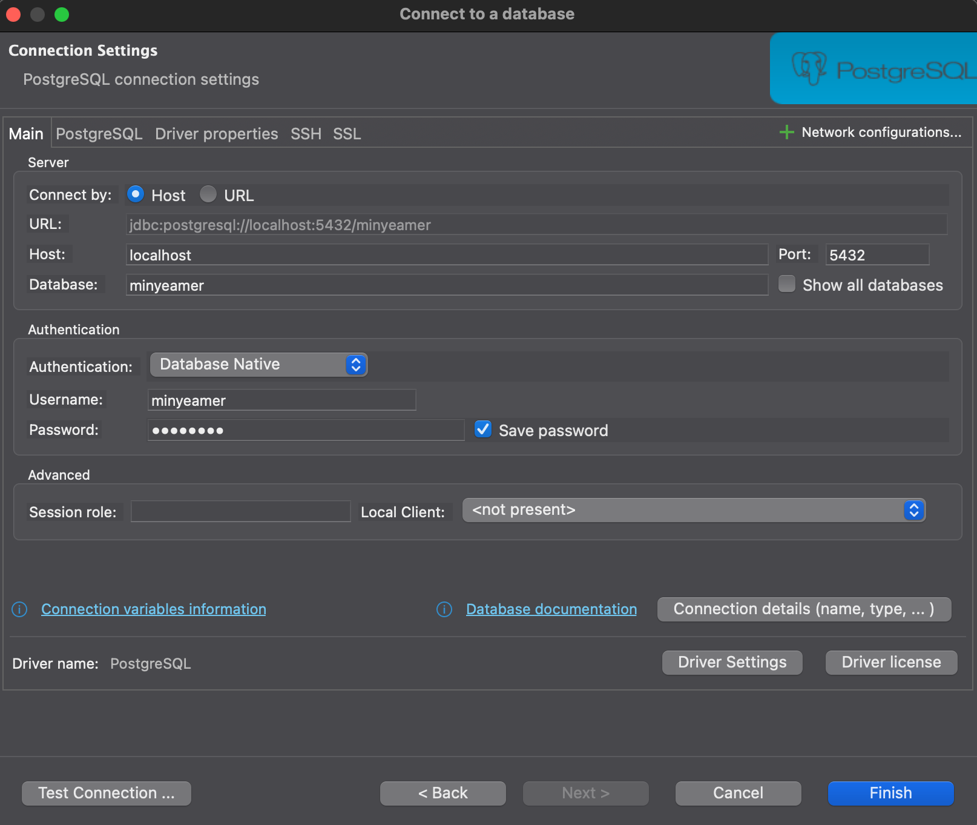Viewport: 977px width, 825px height.
Task: Uncheck the Save password checkbox
Action: (x=483, y=429)
